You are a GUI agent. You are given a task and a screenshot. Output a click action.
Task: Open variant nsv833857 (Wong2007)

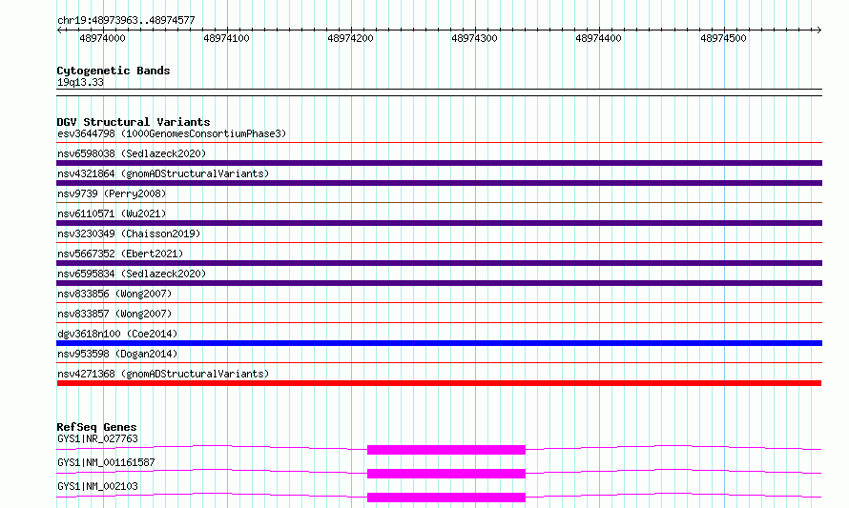pos(114,314)
